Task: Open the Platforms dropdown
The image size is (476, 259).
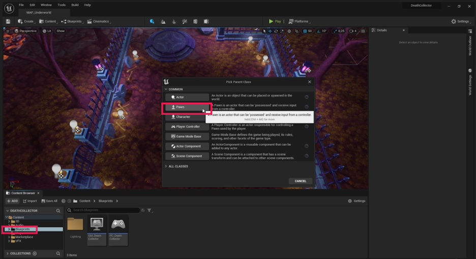Action: (x=299, y=21)
